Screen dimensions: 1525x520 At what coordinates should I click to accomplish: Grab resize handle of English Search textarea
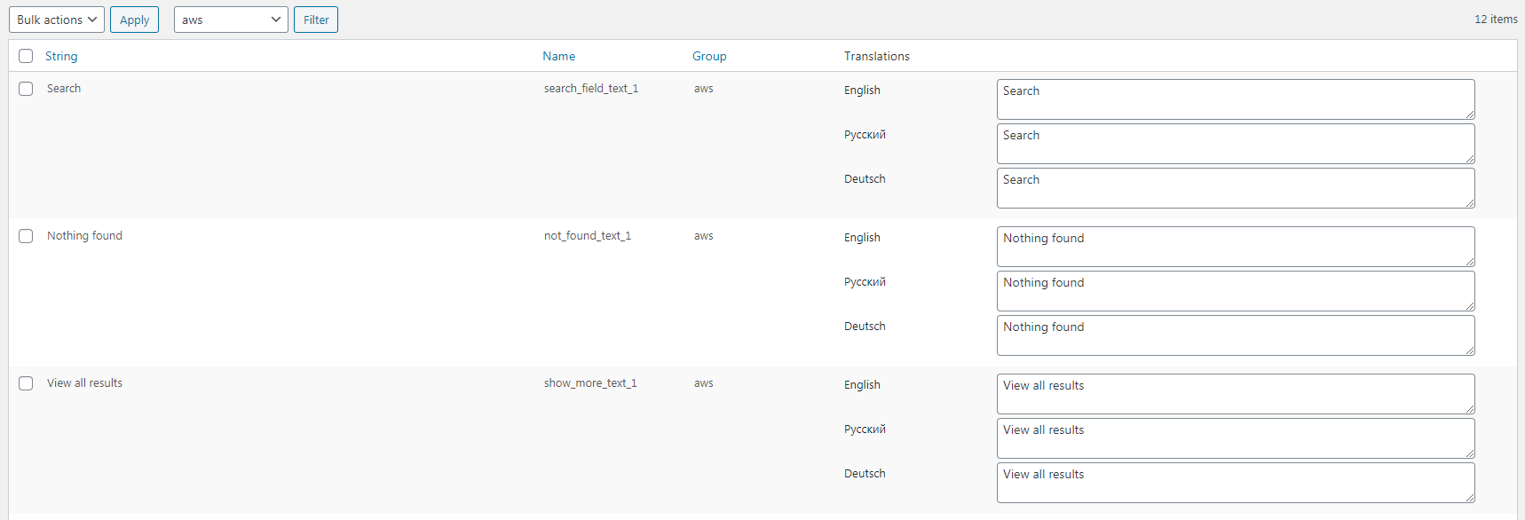tap(1470, 114)
